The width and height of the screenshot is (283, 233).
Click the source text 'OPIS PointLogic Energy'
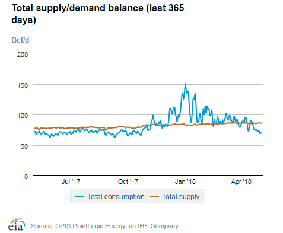pyautogui.click(x=90, y=226)
